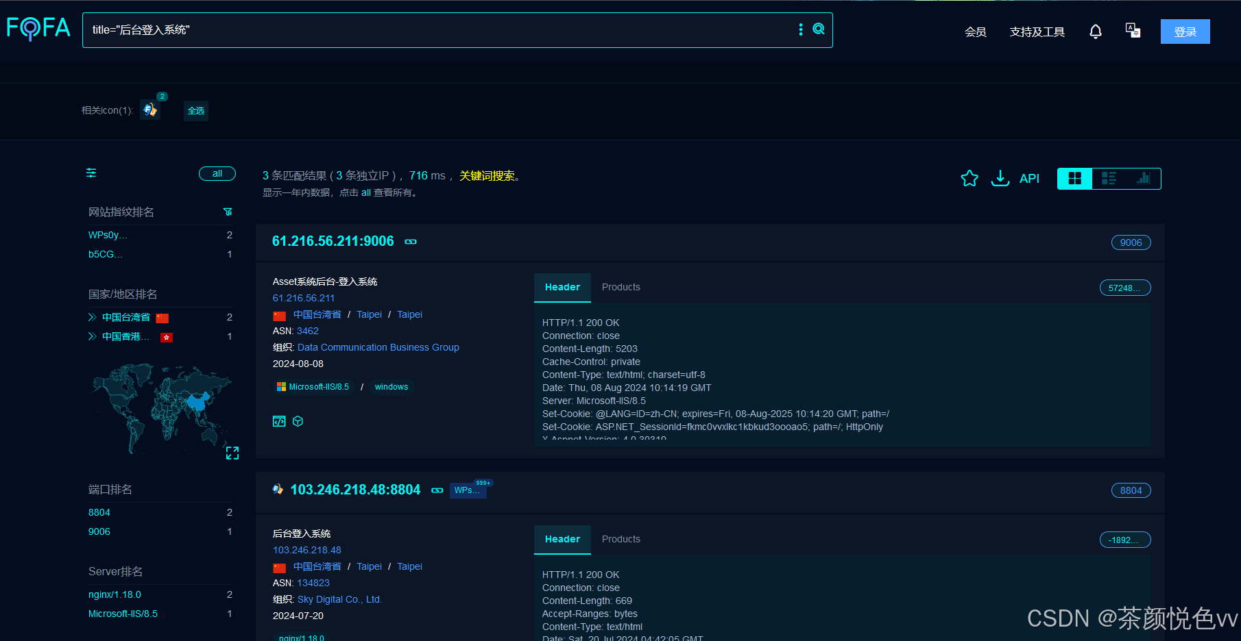Click Sky Digital Co., Ltd. link
Screen dimensions: 1241x641
click(339, 599)
